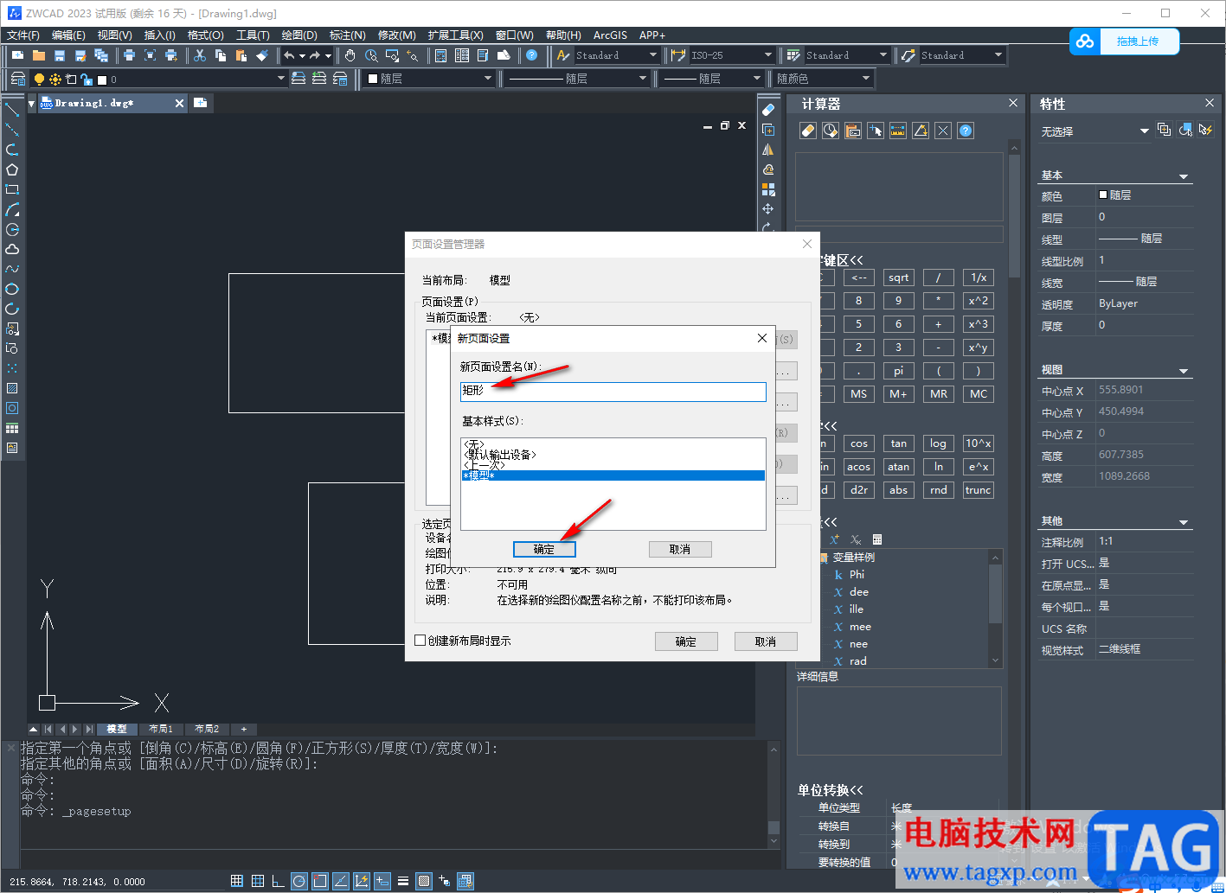The width and height of the screenshot is (1226, 893).
Task: Click 取消 in the 新页面设置 dialog
Action: tap(680, 549)
